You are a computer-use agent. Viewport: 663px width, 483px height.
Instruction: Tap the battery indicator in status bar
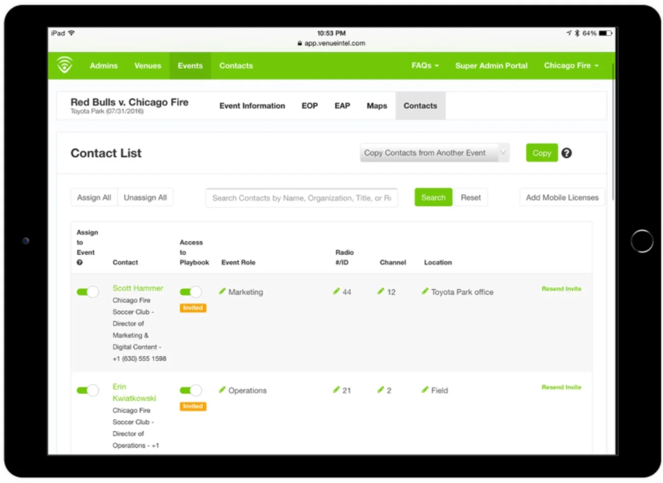pyautogui.click(x=606, y=33)
